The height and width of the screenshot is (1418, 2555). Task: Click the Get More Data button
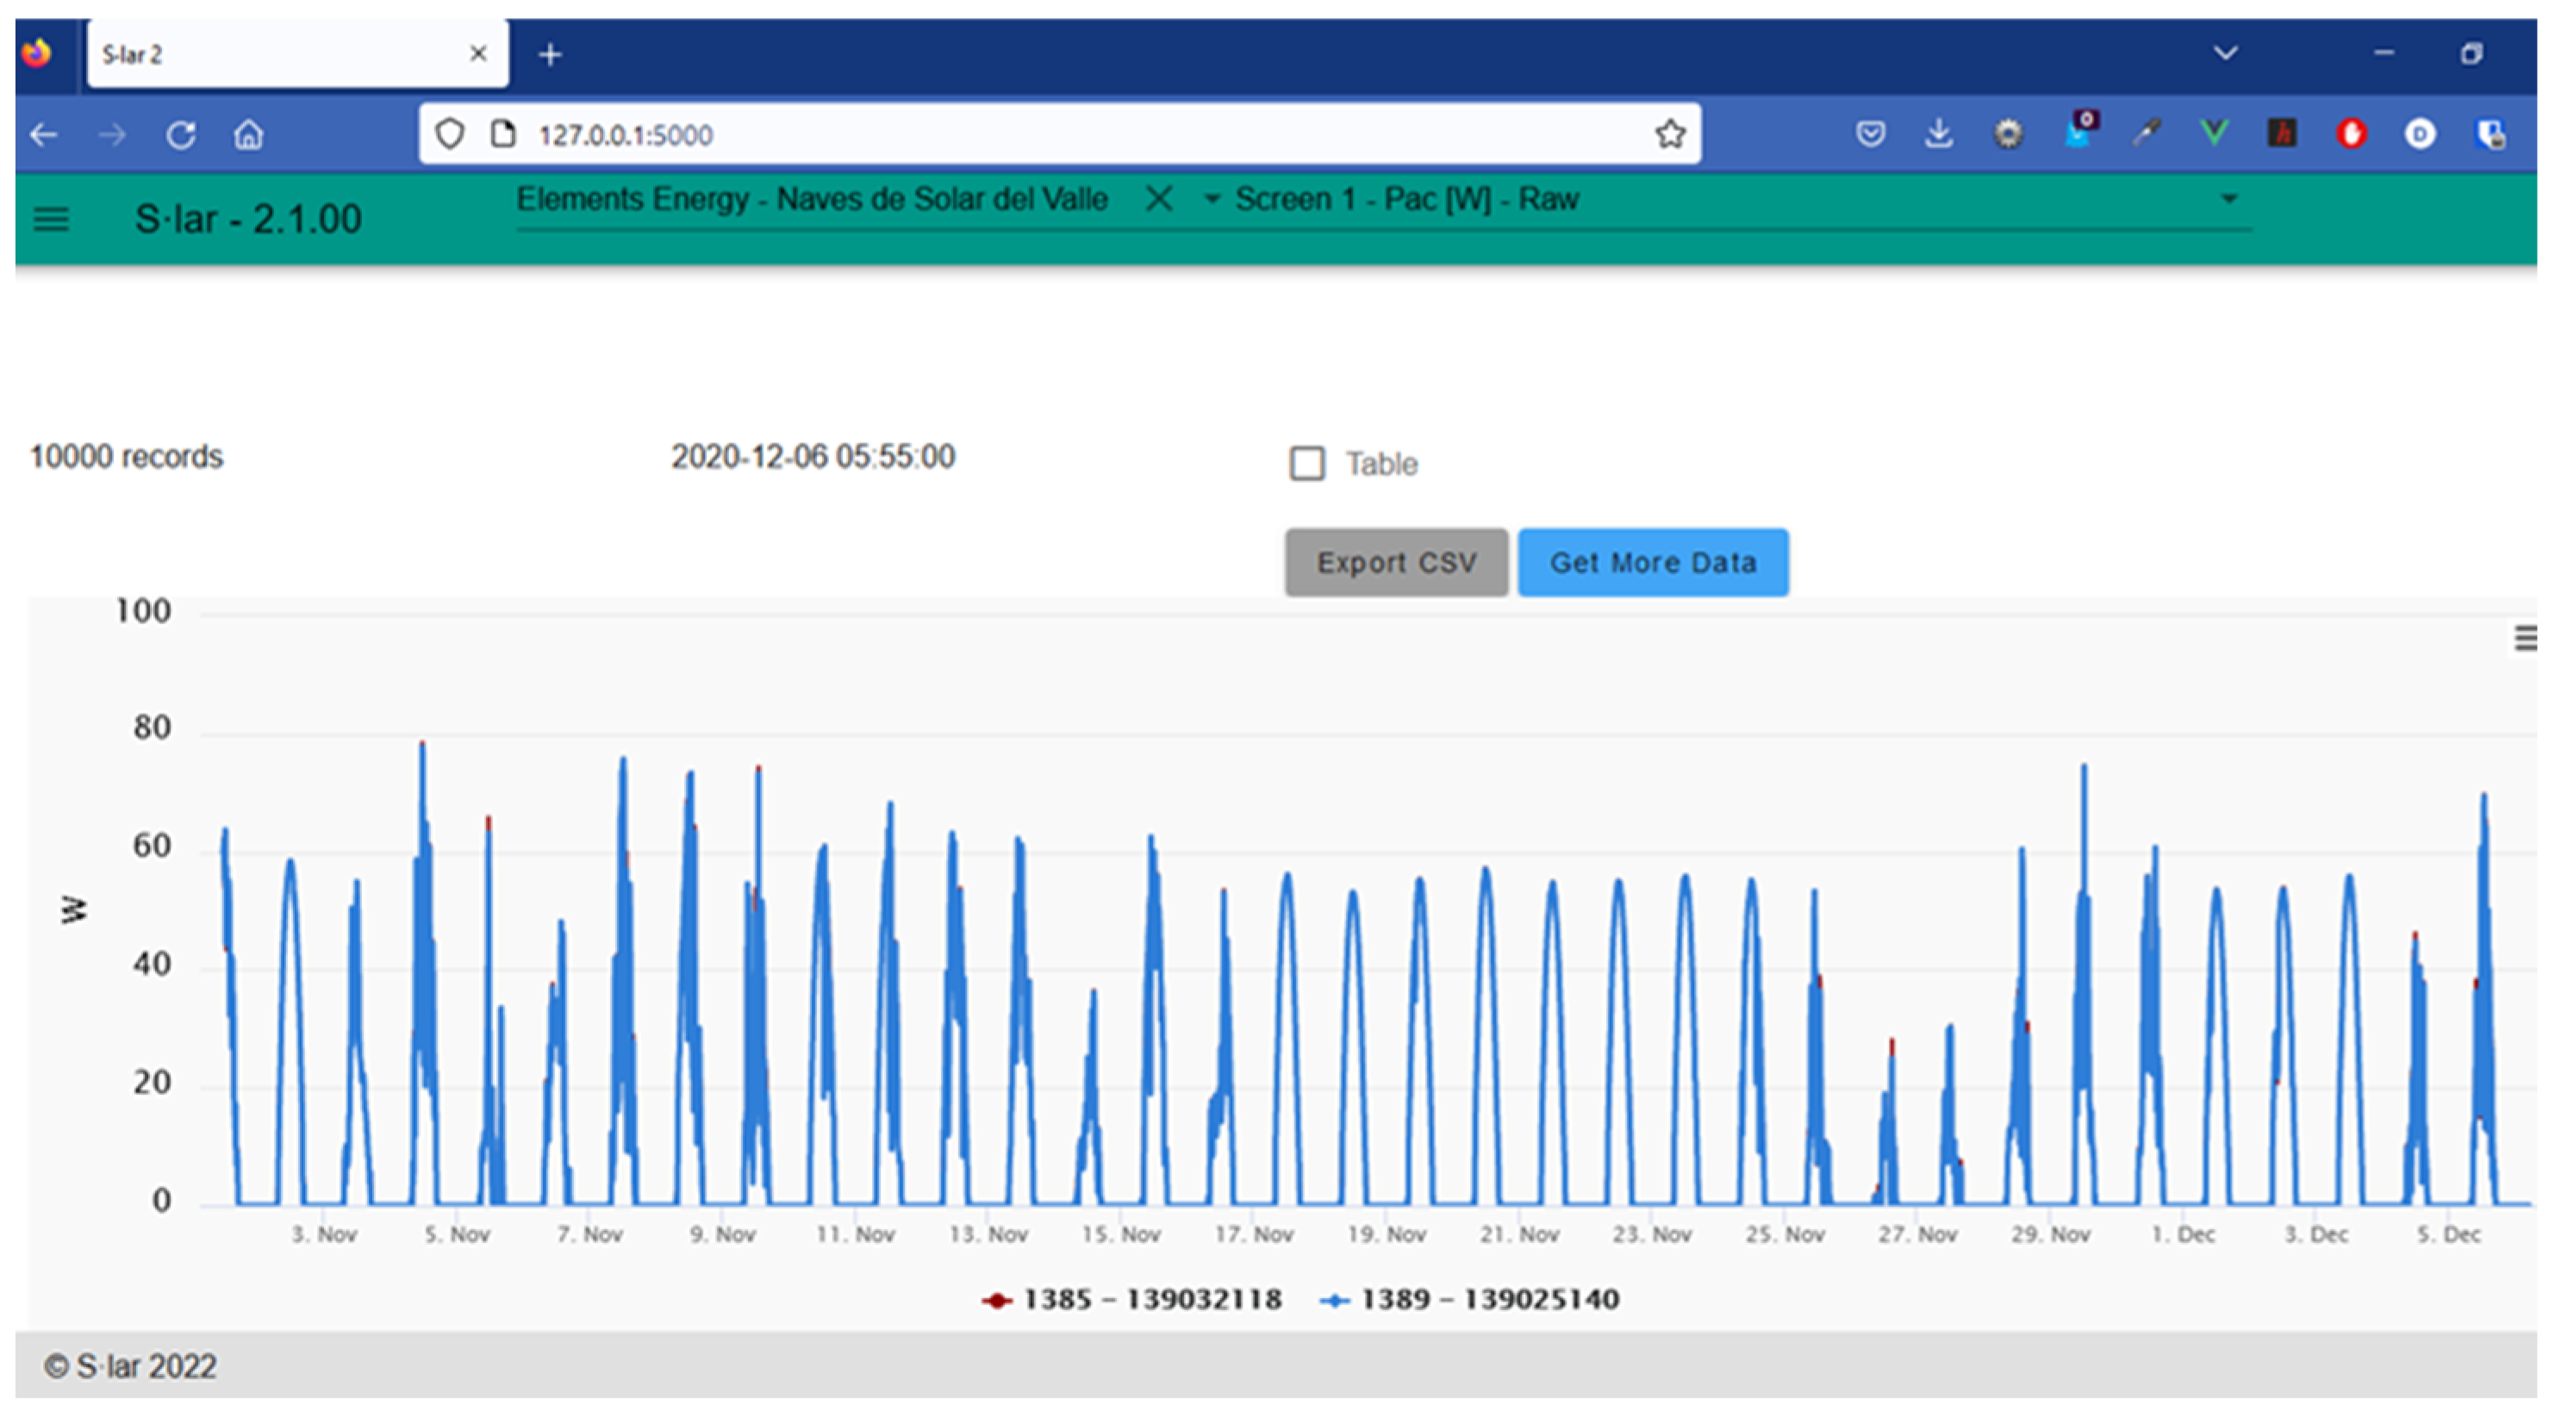click(1653, 563)
